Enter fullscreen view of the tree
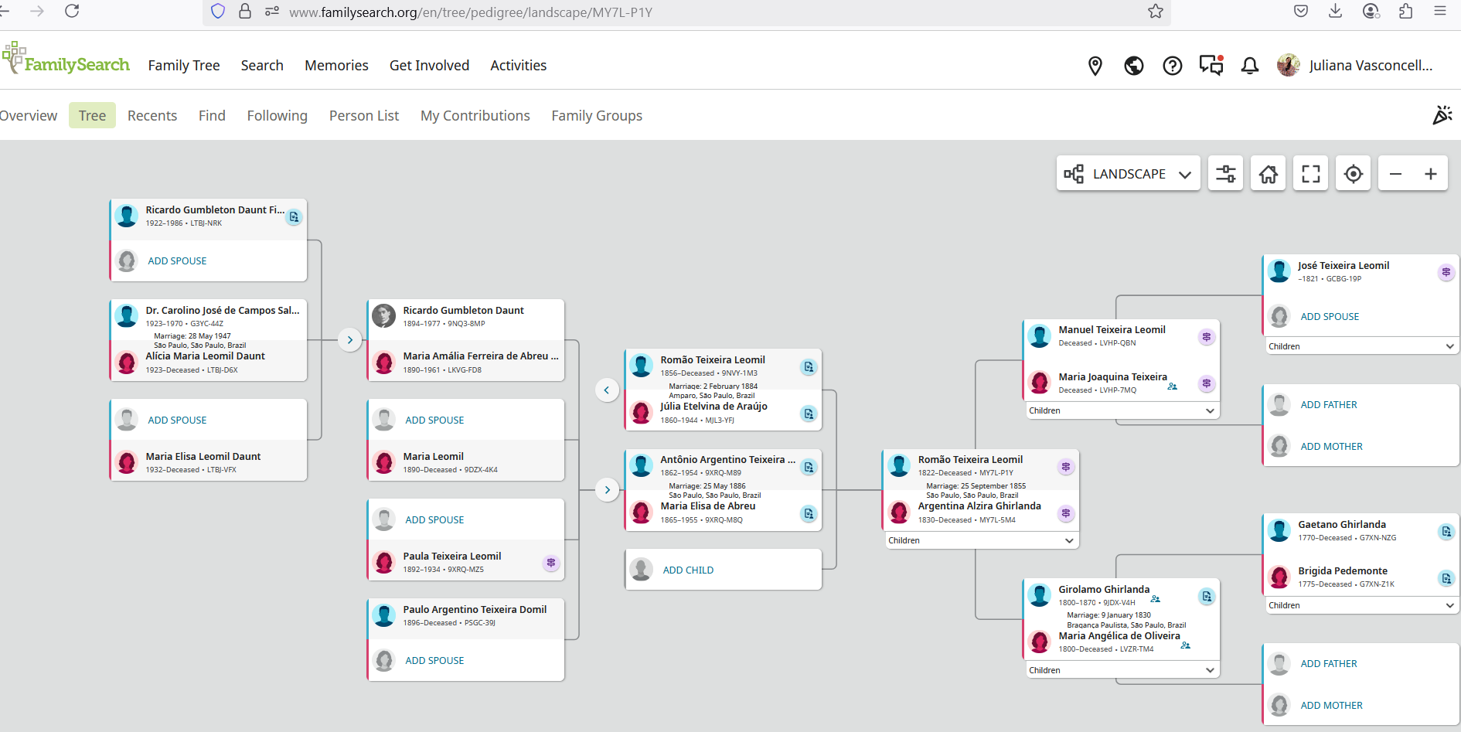 click(x=1310, y=174)
